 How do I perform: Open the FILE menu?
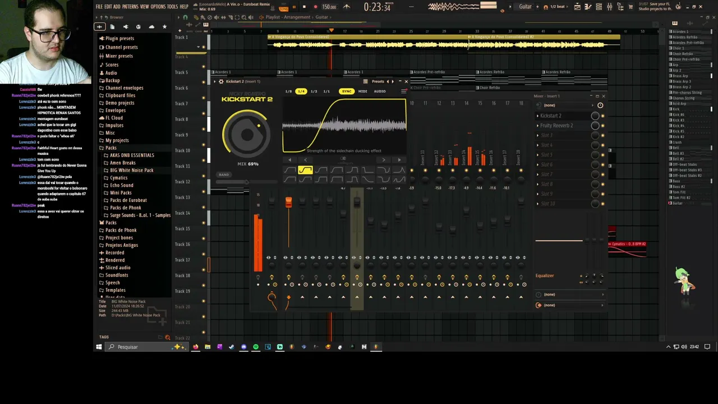click(x=99, y=7)
